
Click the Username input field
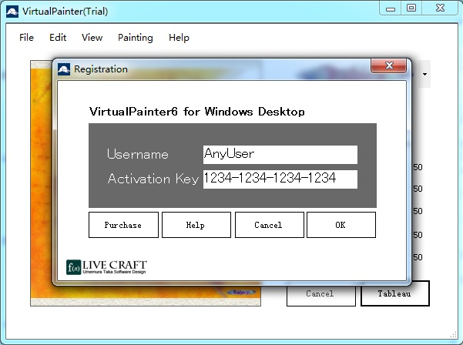pyautogui.click(x=280, y=154)
